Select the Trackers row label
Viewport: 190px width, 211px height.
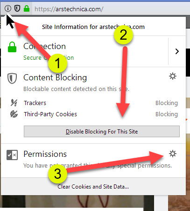point(35,103)
